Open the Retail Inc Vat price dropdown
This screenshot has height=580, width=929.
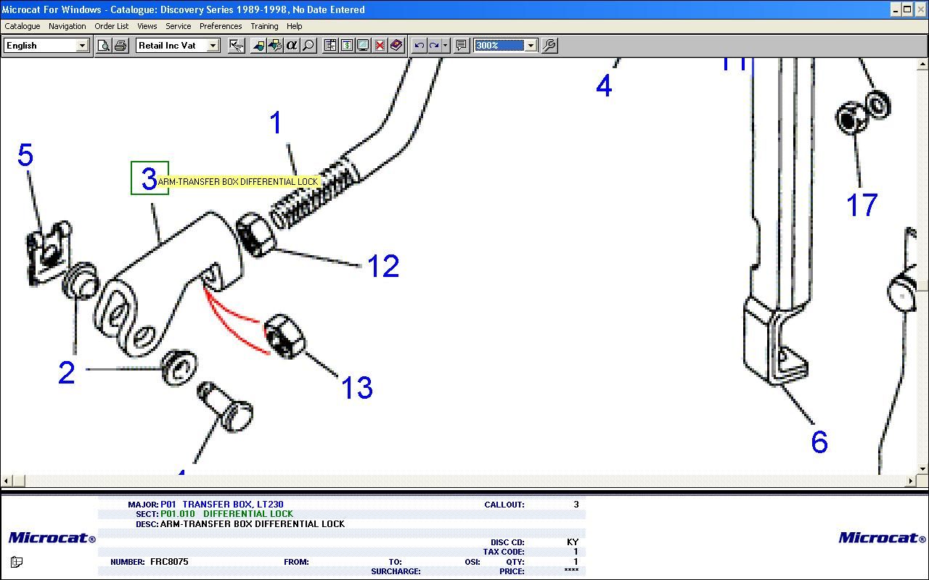(x=213, y=46)
